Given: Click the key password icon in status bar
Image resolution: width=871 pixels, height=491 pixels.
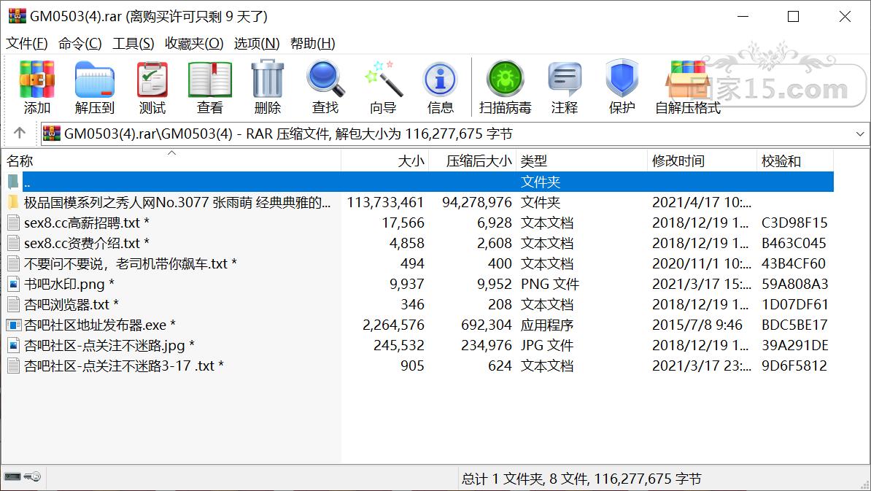Looking at the screenshot, I should tap(33, 476).
